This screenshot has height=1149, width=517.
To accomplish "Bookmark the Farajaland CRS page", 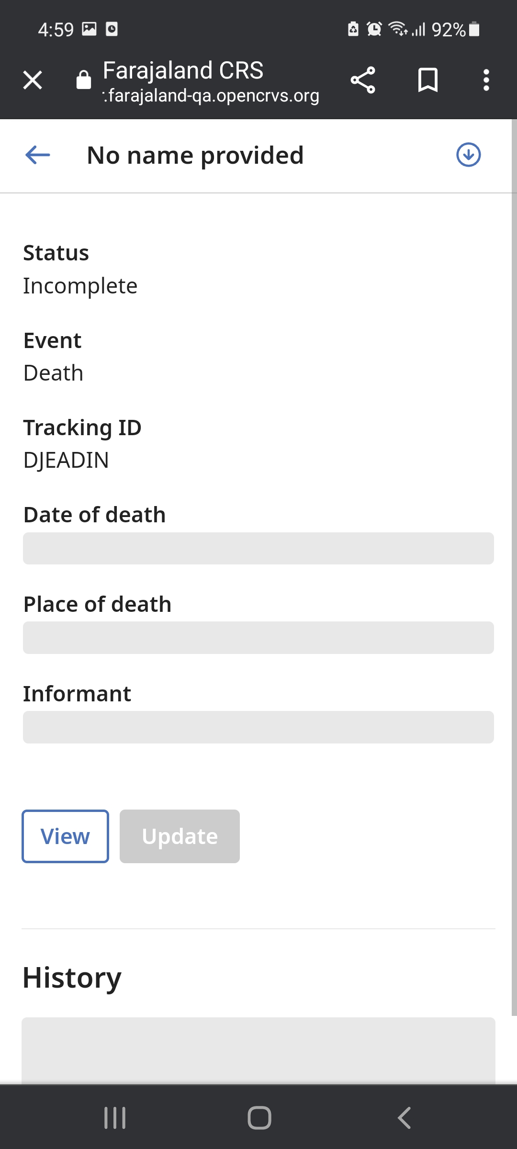I will click(428, 80).
